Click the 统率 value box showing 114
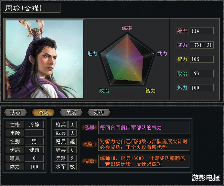Viewport: 224px width, 186px height. pos(202,31)
